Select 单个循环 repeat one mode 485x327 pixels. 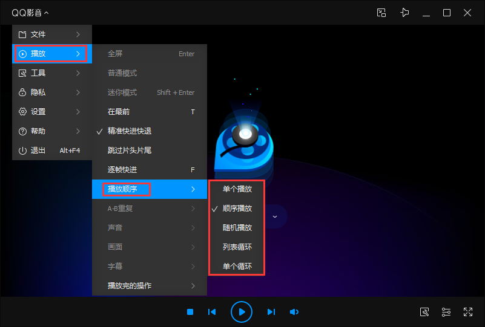click(x=237, y=266)
